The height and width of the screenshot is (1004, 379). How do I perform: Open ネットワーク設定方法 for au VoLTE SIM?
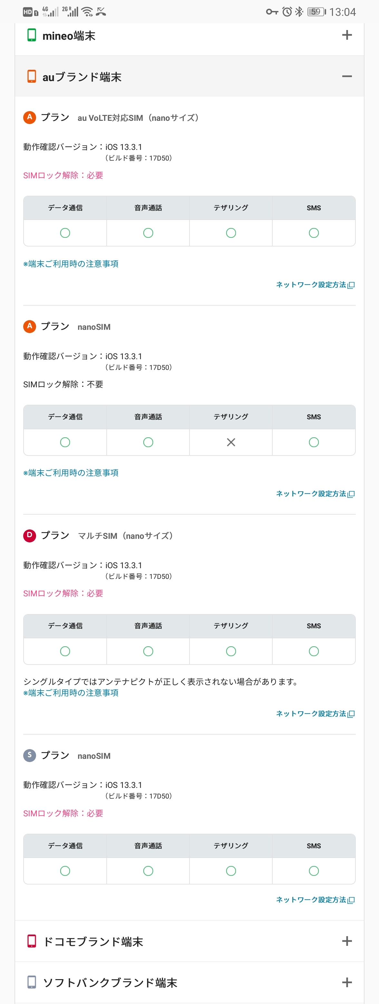(x=315, y=285)
